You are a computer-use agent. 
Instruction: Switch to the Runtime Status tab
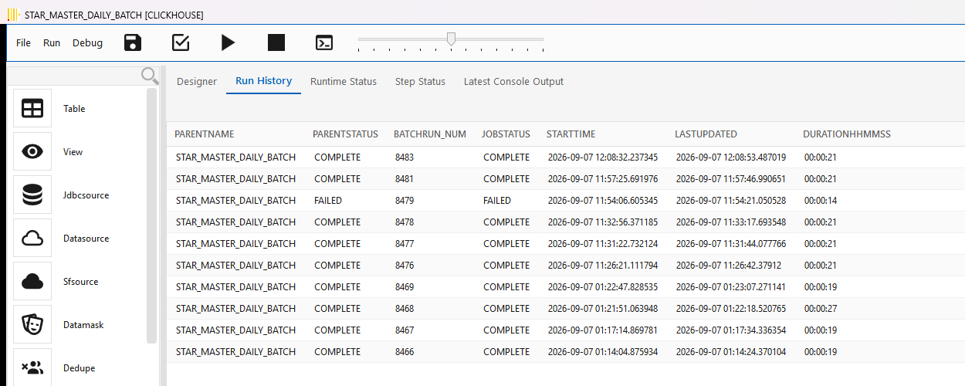[x=344, y=81]
